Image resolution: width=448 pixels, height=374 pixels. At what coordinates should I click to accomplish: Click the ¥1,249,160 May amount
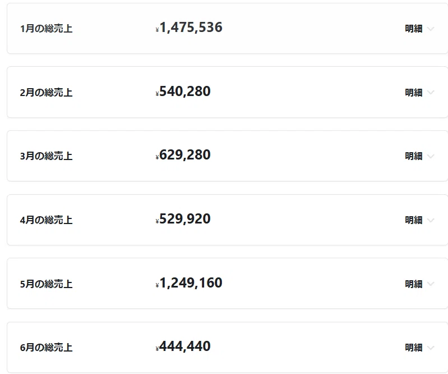(x=189, y=283)
